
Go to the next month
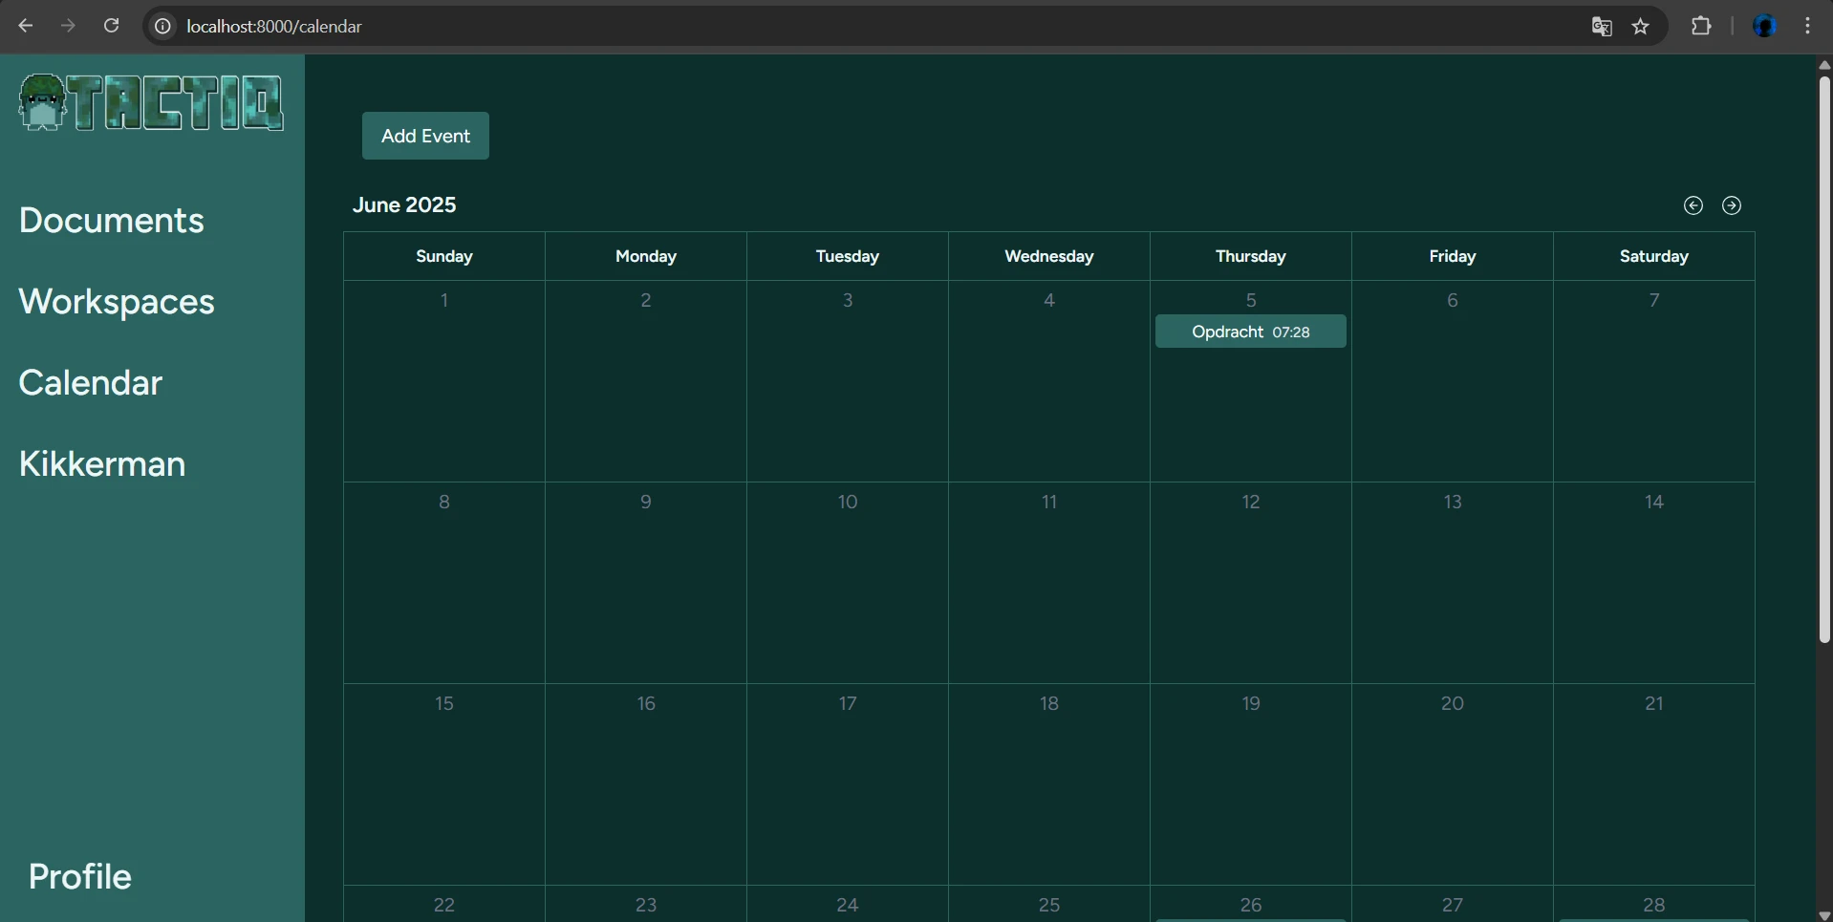click(1733, 205)
